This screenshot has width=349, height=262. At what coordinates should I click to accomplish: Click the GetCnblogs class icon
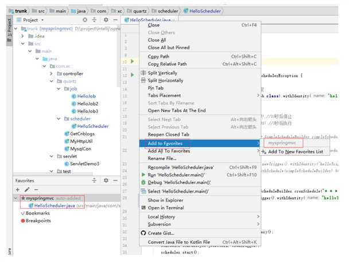click(x=67, y=134)
